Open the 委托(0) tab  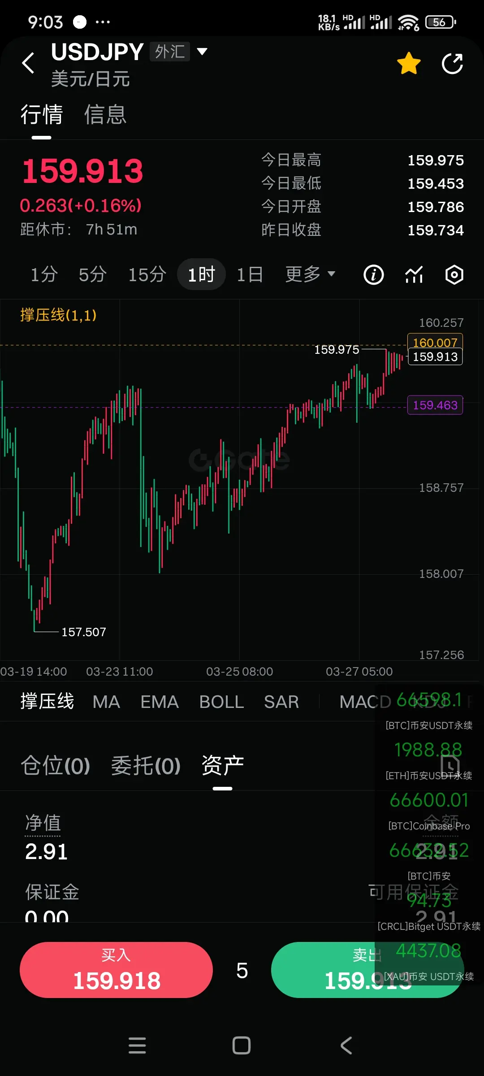[x=146, y=765]
